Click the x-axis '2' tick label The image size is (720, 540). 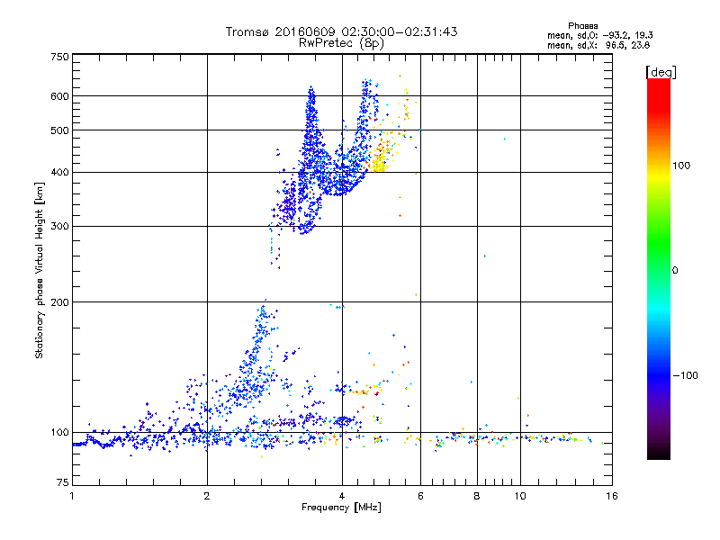(x=207, y=496)
